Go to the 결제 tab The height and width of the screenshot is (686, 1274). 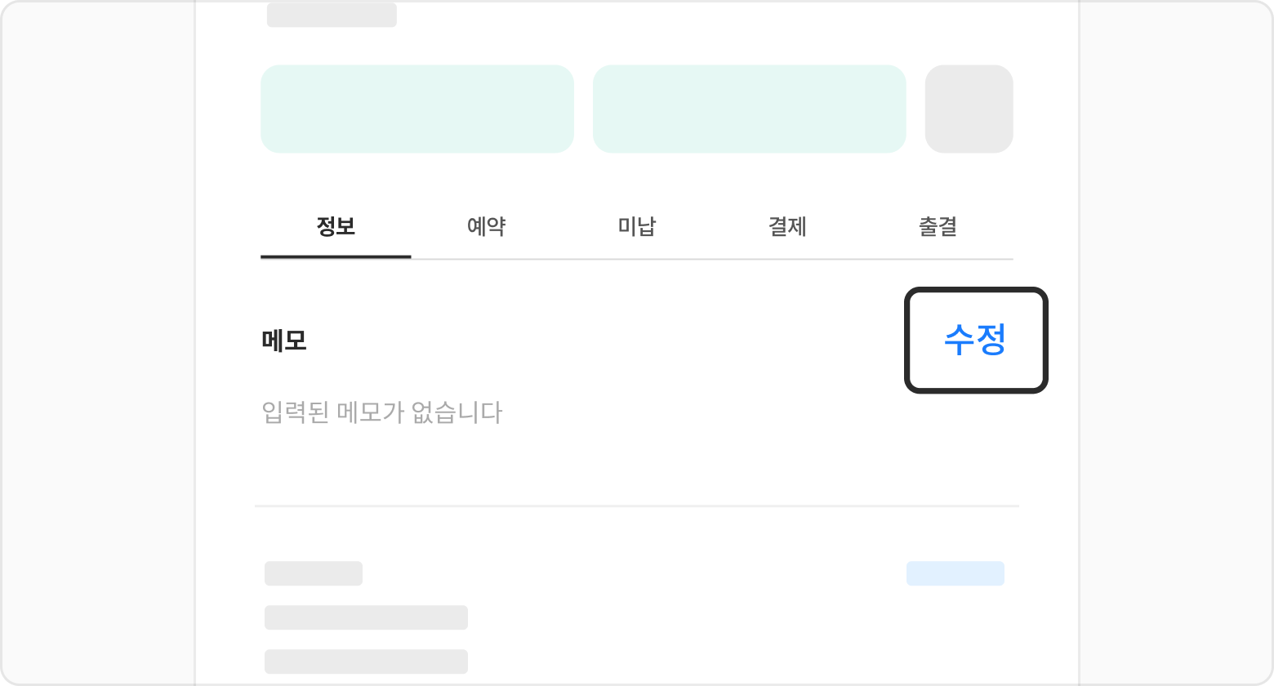click(787, 226)
